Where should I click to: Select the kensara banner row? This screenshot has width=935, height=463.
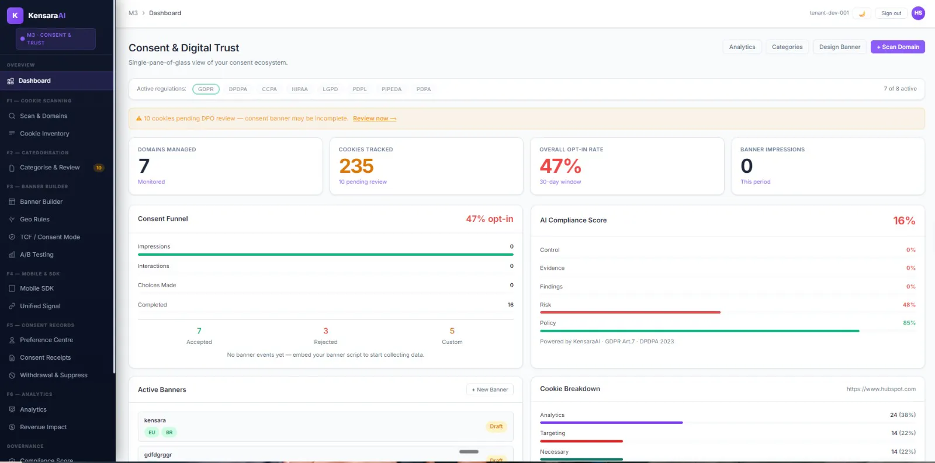tap(325, 427)
